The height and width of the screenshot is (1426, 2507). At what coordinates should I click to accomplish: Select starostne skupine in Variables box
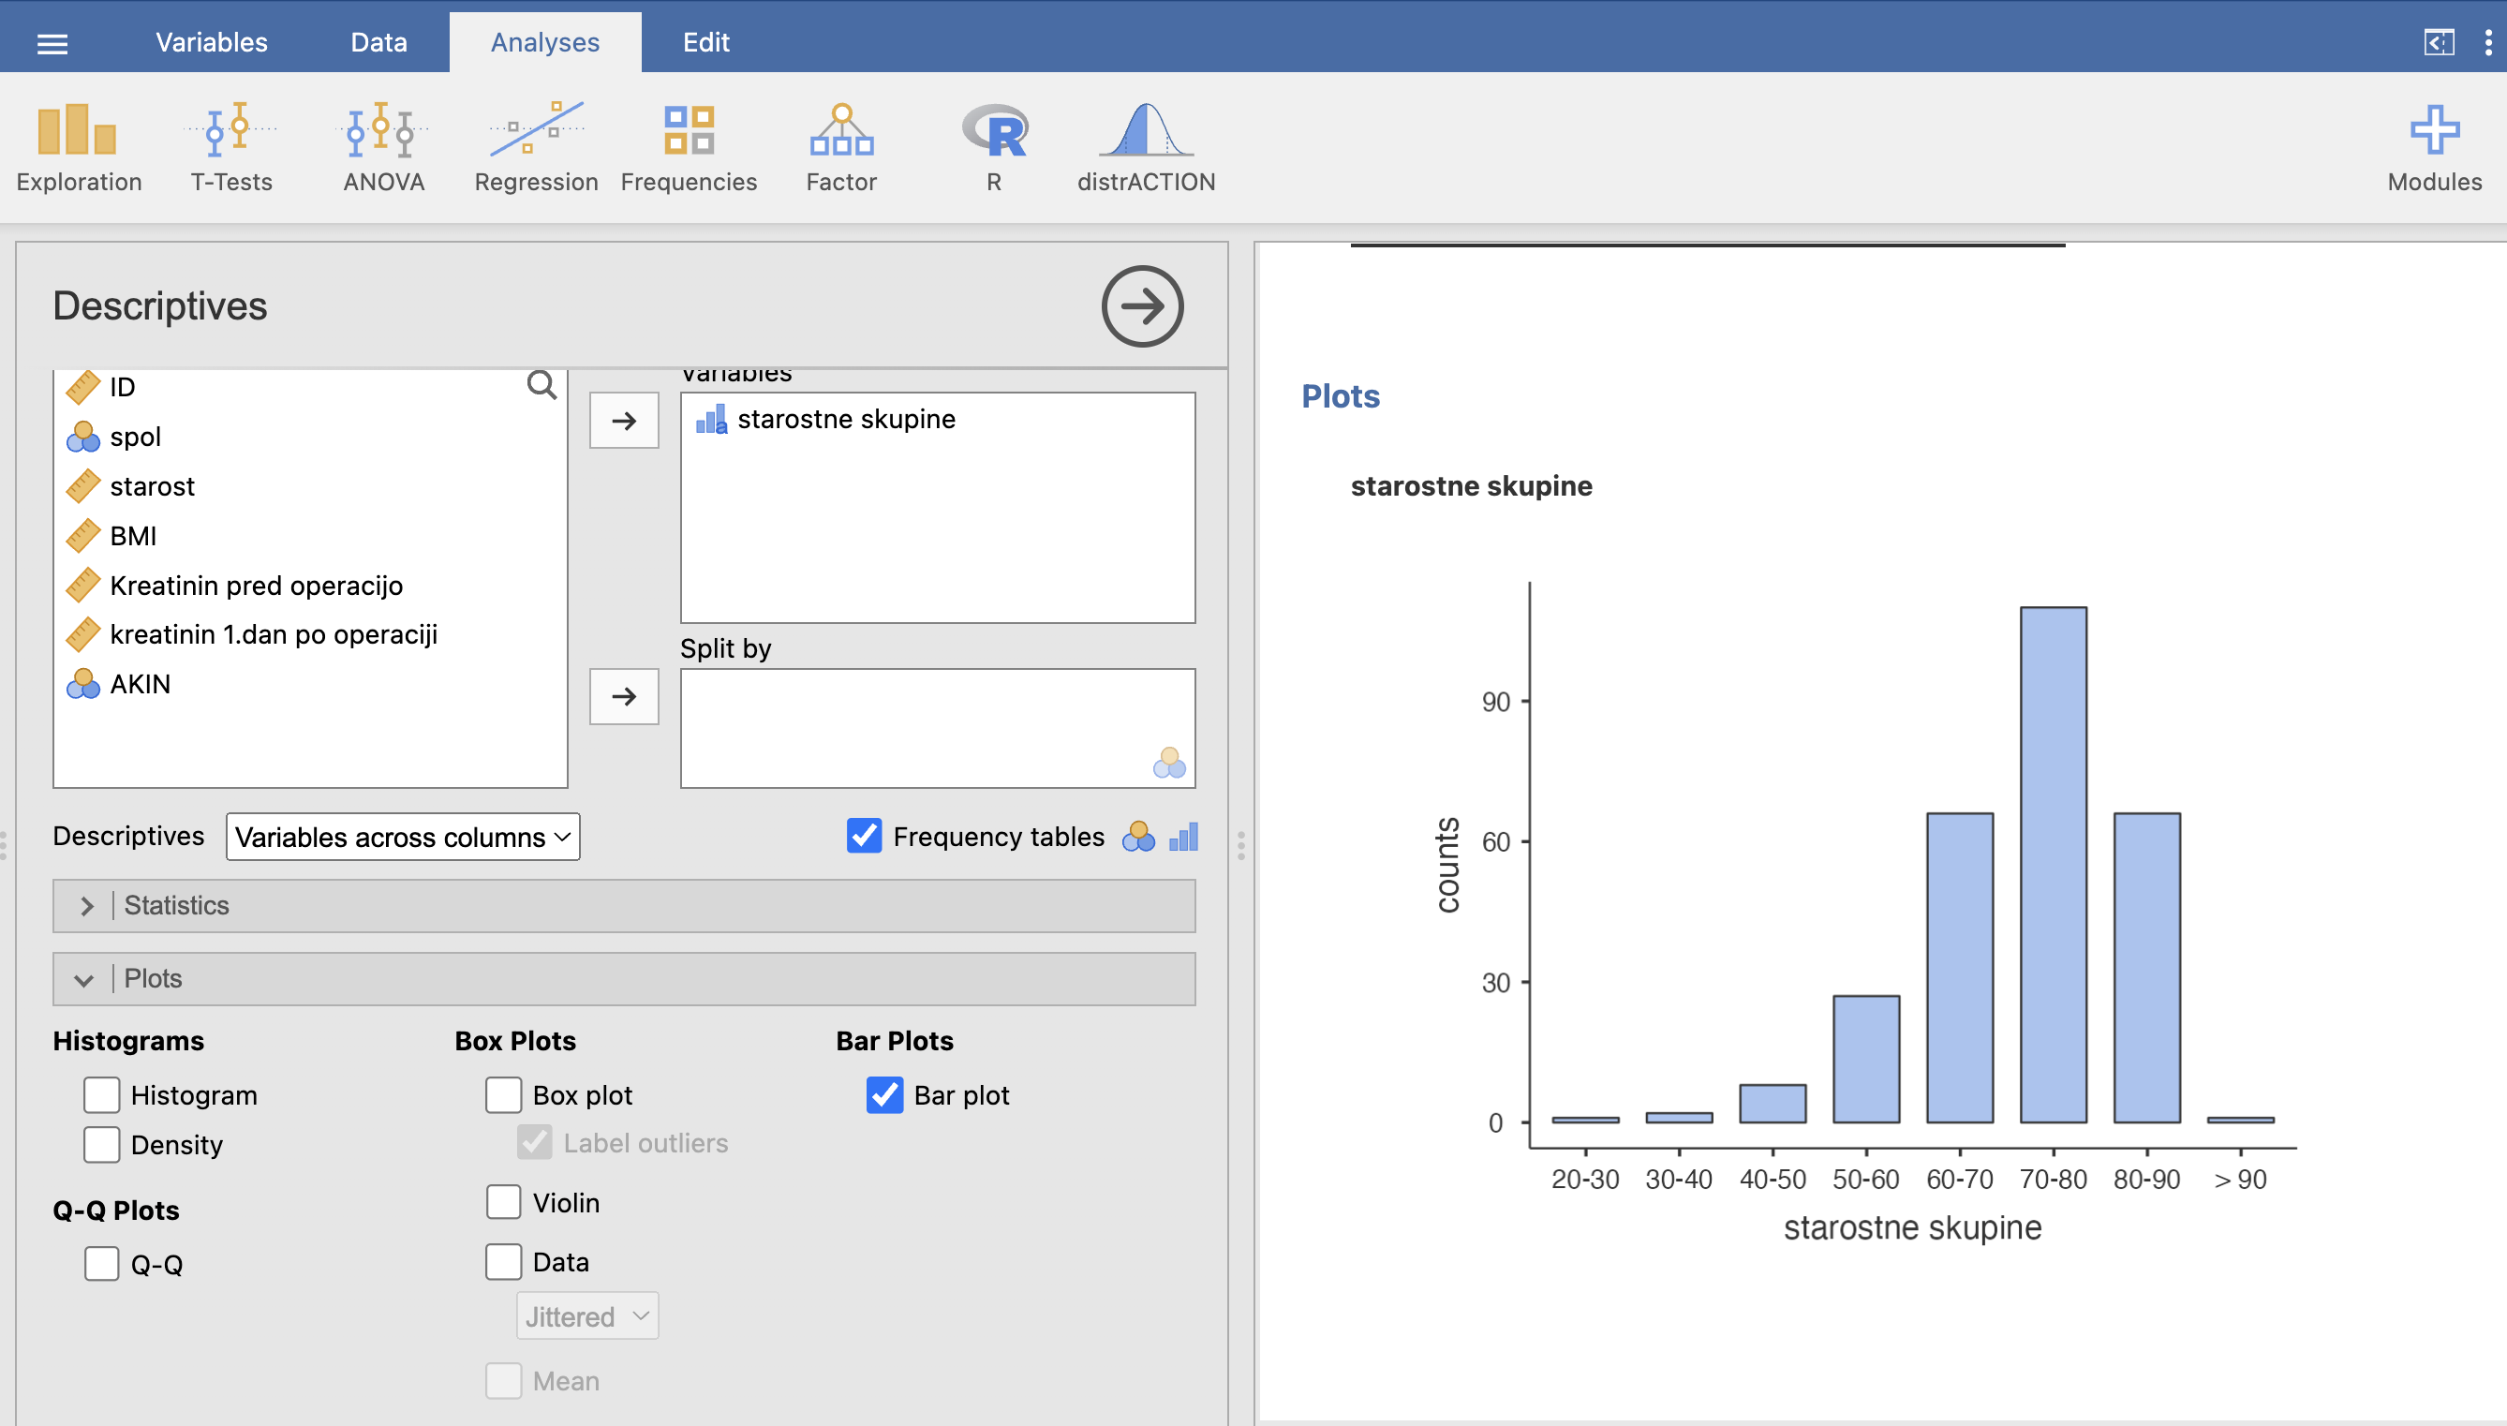click(x=937, y=419)
